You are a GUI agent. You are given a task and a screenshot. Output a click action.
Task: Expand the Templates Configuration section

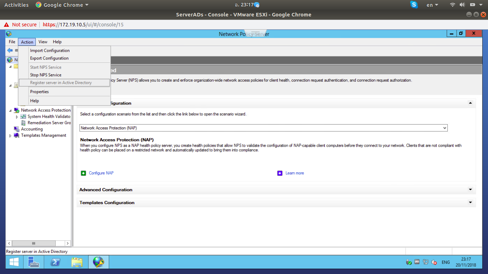click(470, 203)
